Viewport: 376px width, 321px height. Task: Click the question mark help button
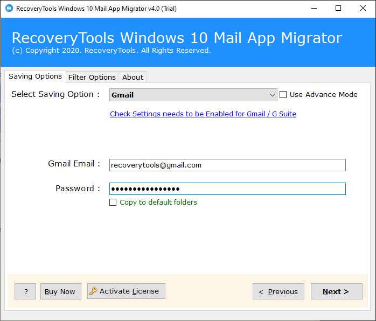click(x=25, y=291)
